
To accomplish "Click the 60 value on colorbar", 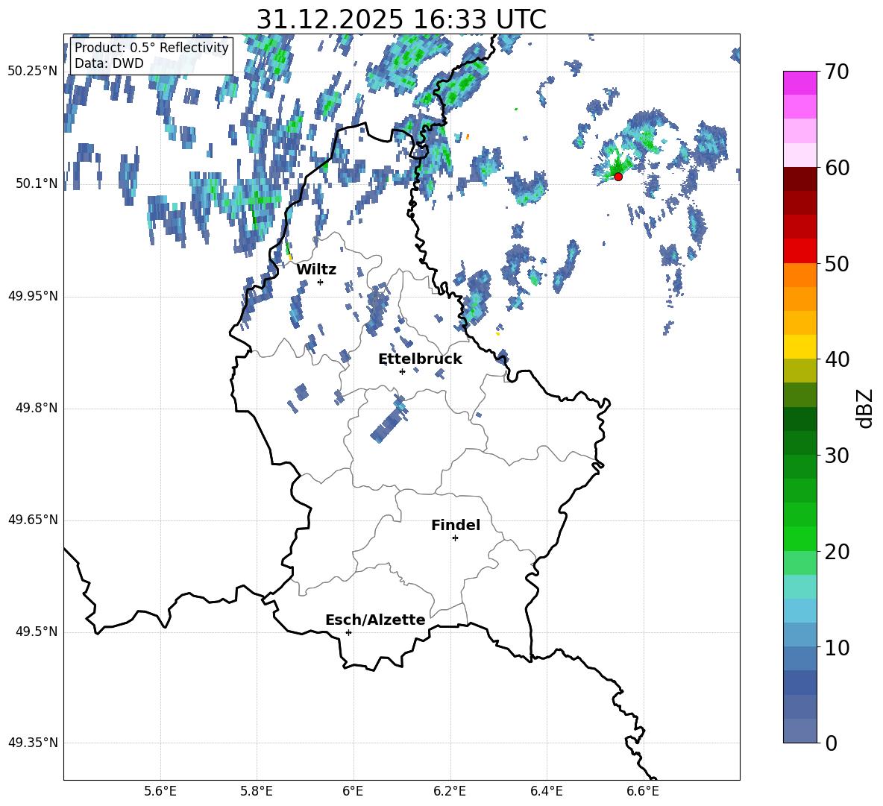I will click(837, 168).
